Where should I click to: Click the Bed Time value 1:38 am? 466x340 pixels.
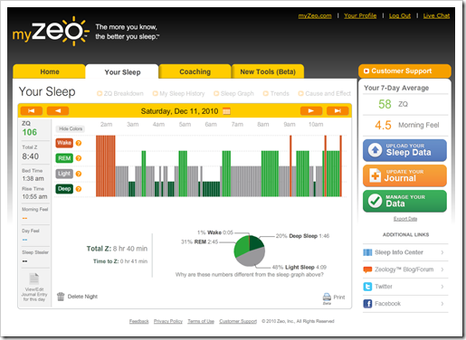(x=33, y=178)
